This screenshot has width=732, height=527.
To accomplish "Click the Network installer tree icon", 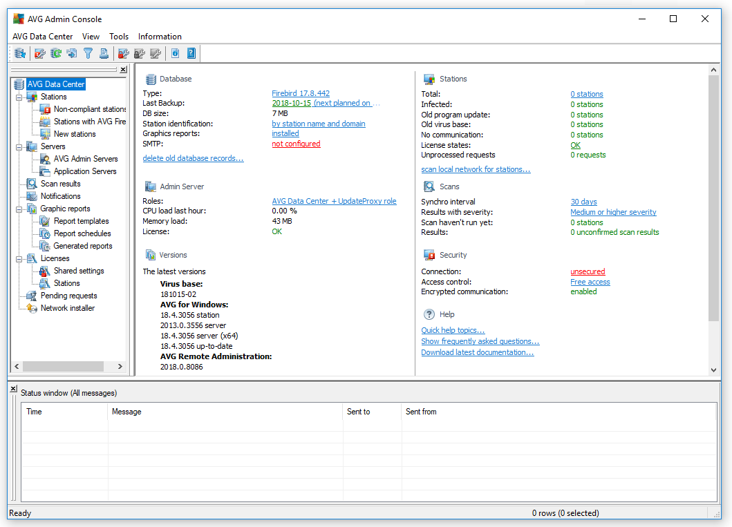I will pyautogui.click(x=32, y=308).
